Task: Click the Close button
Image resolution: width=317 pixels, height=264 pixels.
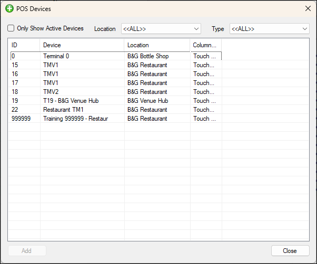Action: 290,251
